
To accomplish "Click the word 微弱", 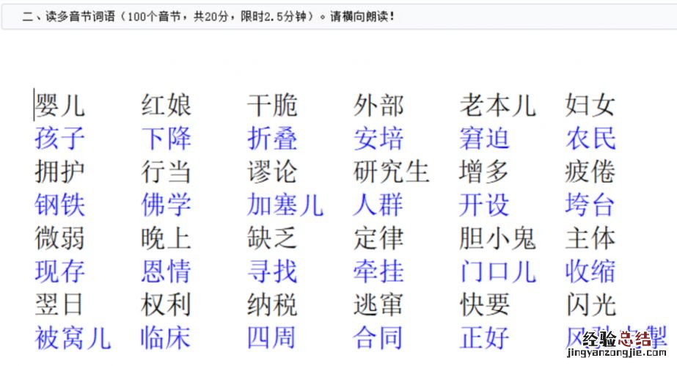I will [59, 238].
